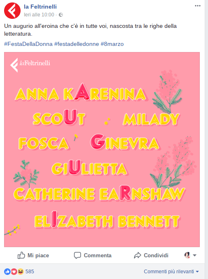Open the pink heroines image post
Screen dimensions: 208x279
[102, 150]
